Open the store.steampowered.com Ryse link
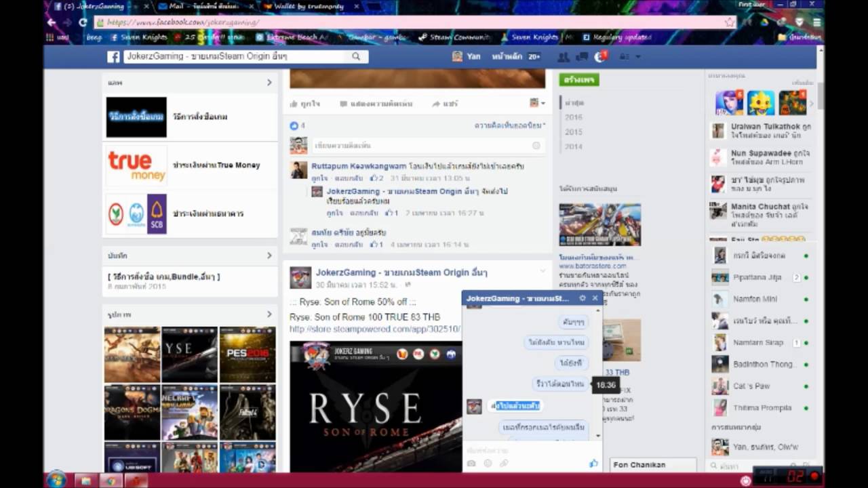Screen dimensions: 868x488 [375, 329]
